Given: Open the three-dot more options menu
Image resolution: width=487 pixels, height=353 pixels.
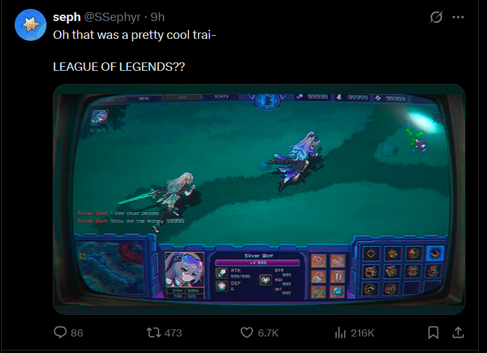Looking at the screenshot, I should [x=458, y=17].
